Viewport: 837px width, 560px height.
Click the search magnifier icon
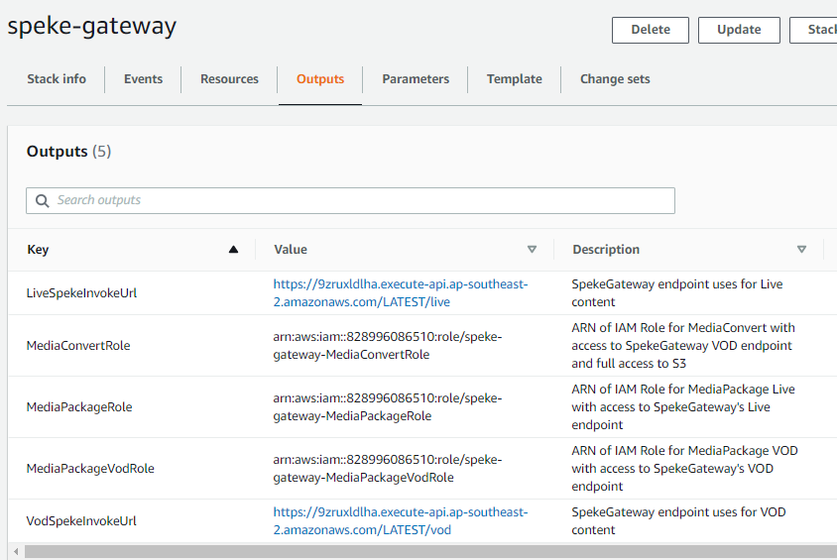coord(42,201)
